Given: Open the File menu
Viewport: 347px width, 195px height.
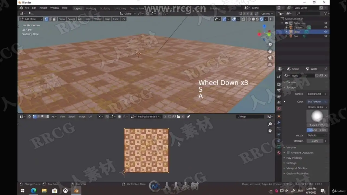Looking at the screenshot, I should click(x=27, y=8).
